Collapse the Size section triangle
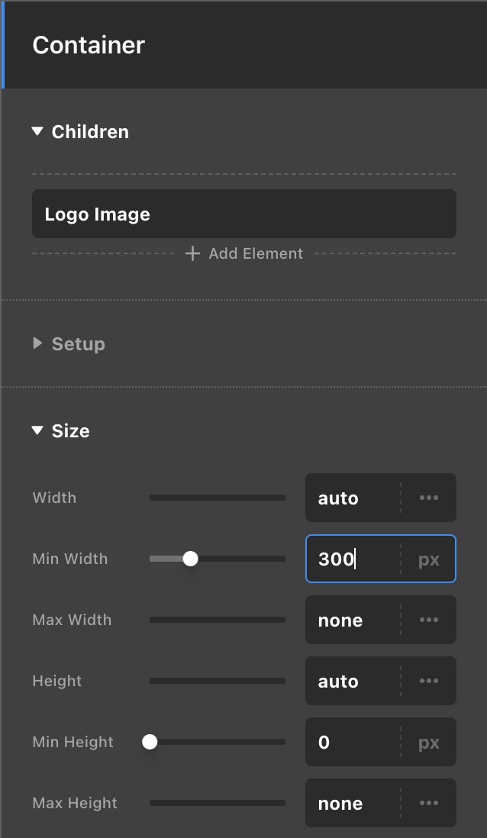 click(37, 430)
